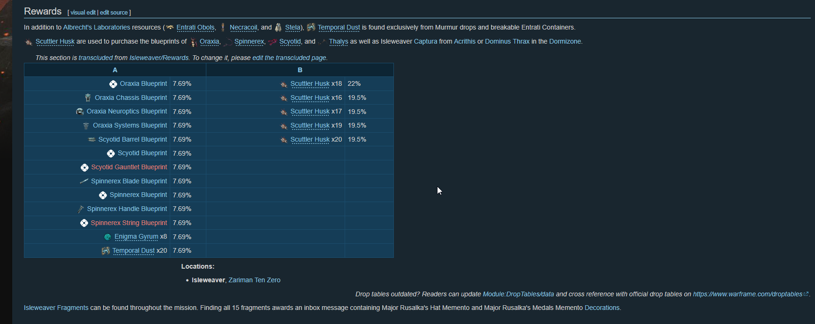
Task: Click the Scyotid Gauntlet Blueprint row icon
Action: 84,167
